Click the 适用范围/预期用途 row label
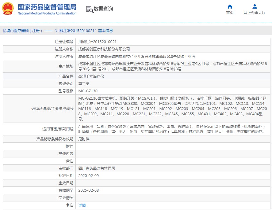Screen dimensions: 272x210 coord(58,129)
